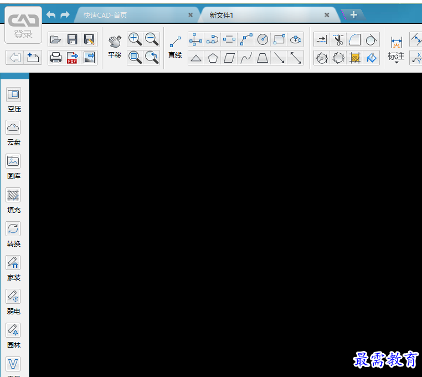
Task: Select the yellow hatch fill tool
Action: point(355,58)
